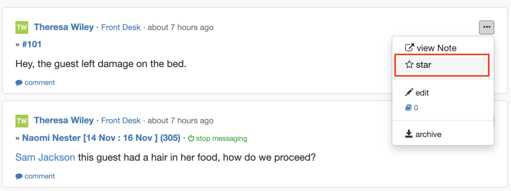Screen dimensions: 511x191
Task: Open the #101 room link
Action: pyautogui.click(x=32, y=44)
